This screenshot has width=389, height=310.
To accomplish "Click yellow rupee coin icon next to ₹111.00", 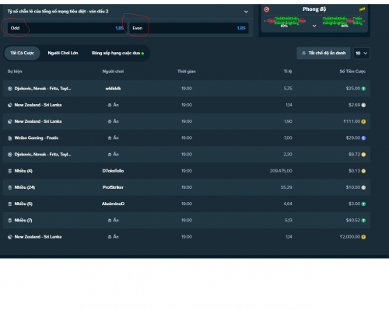I will (363, 121).
